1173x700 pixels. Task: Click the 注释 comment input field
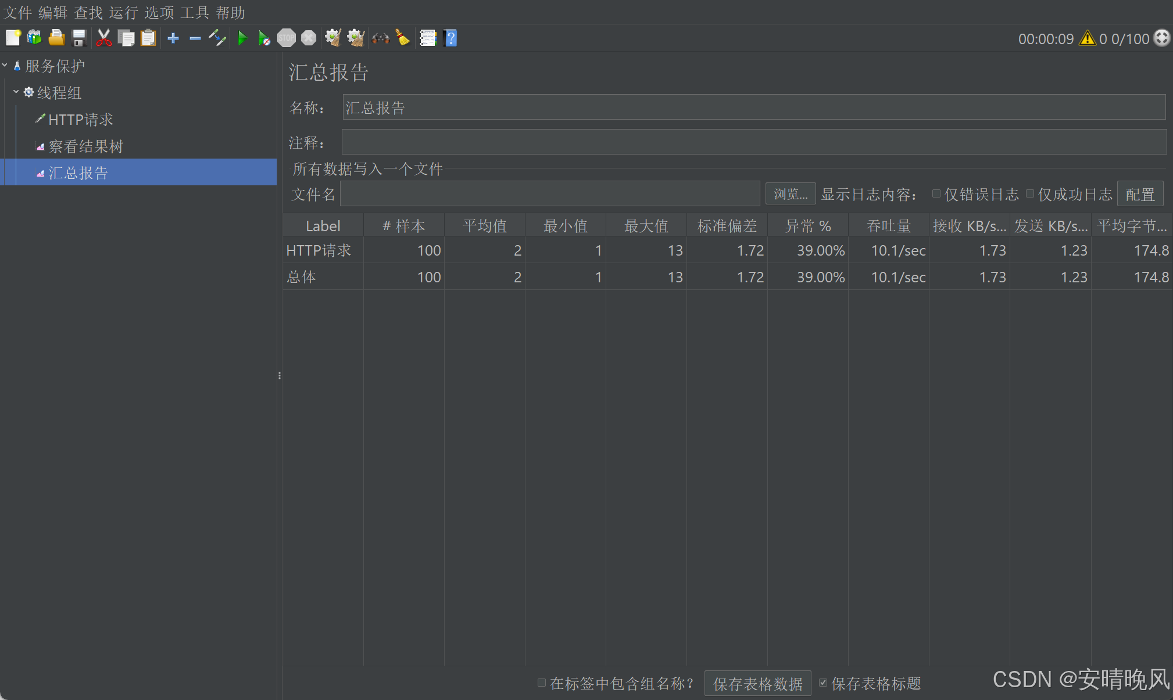pos(754,142)
